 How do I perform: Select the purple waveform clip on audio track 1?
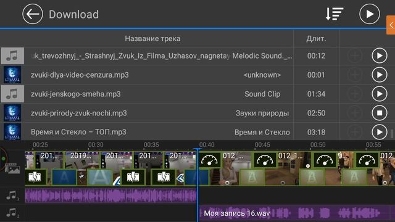click(110, 195)
